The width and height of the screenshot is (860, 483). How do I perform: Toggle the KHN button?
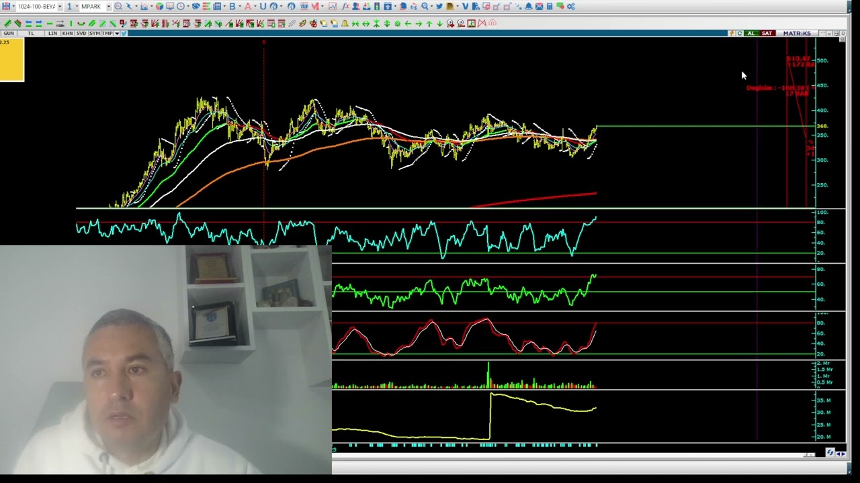click(x=67, y=33)
